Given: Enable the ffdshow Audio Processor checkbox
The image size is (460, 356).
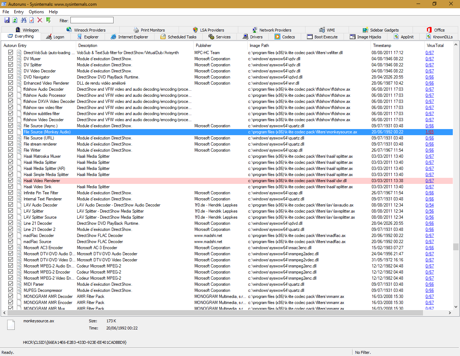Looking at the screenshot, I should point(11,95).
